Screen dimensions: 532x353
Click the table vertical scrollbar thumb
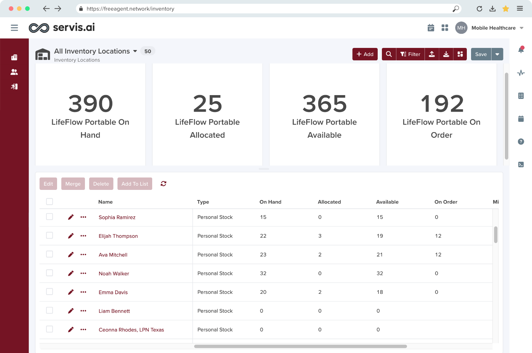click(x=496, y=235)
